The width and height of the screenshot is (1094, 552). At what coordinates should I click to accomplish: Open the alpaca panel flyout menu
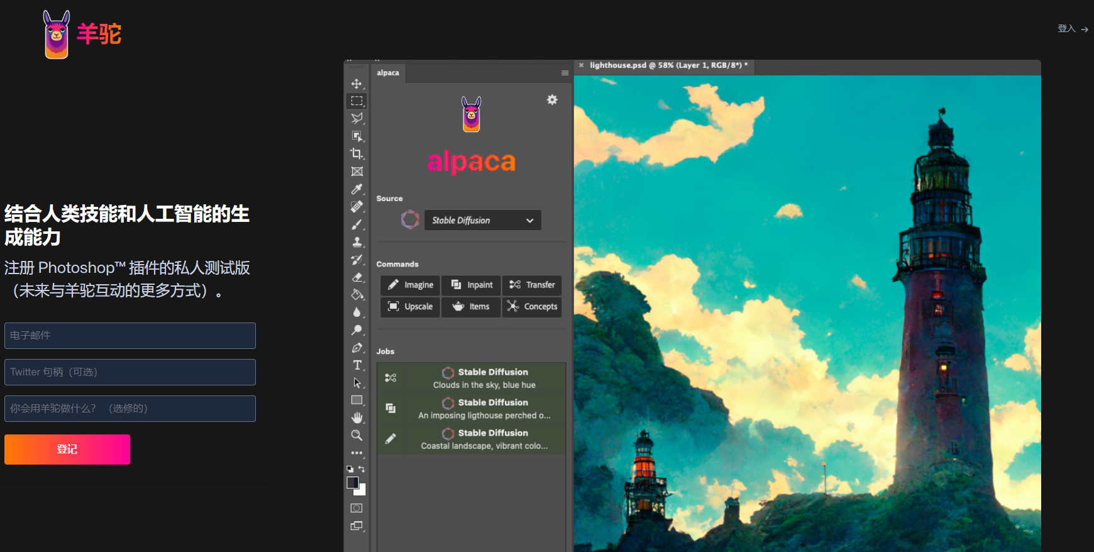[x=565, y=73]
